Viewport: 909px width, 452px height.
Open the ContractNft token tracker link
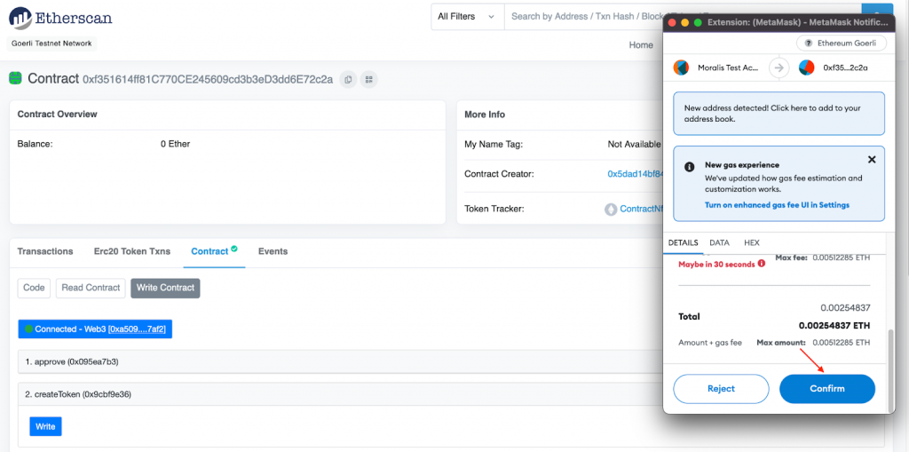pyautogui.click(x=641, y=209)
